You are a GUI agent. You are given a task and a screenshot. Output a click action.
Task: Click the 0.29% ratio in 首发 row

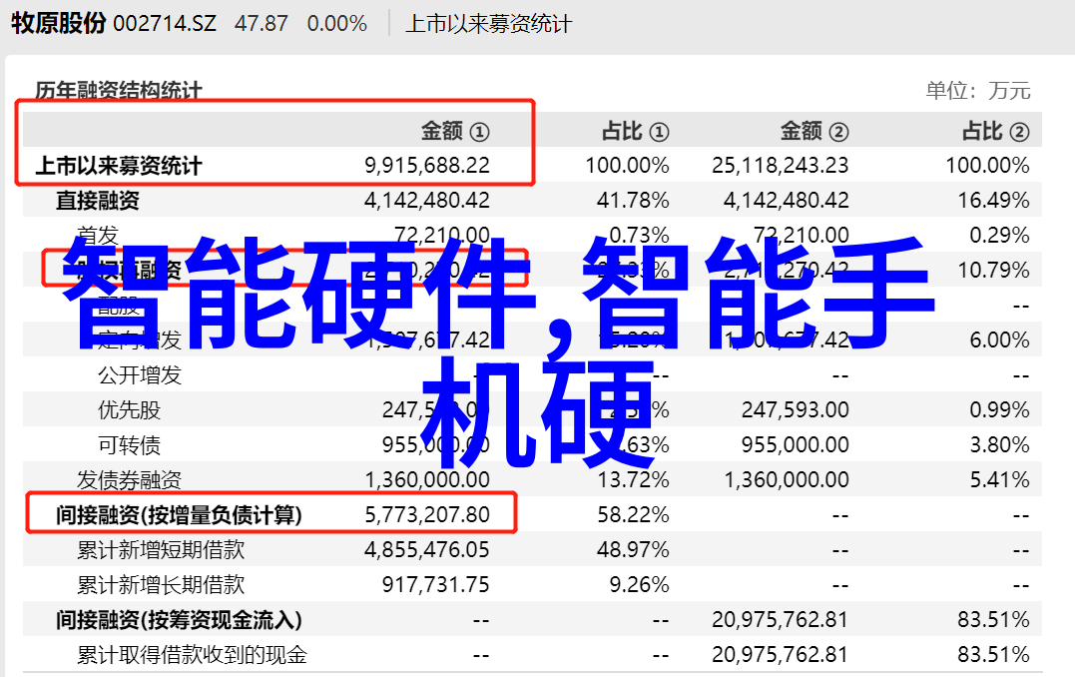coord(999,236)
